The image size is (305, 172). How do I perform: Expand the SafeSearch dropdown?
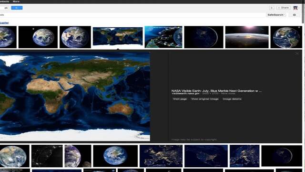point(276,15)
